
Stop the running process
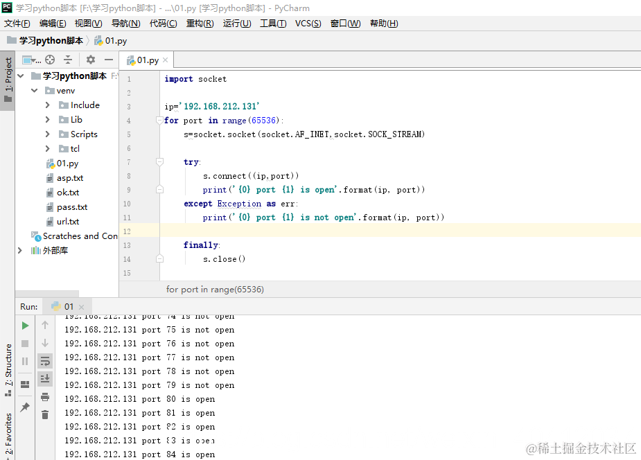[25, 344]
